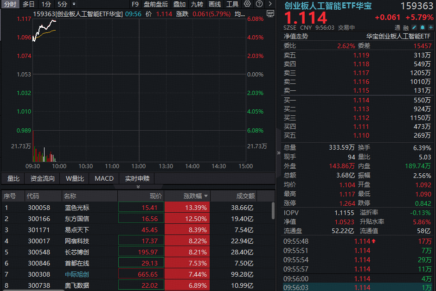Click the 融 margin trading marker
Image resolution: width=436 pixels, height=291 pixels.
[406, 27]
